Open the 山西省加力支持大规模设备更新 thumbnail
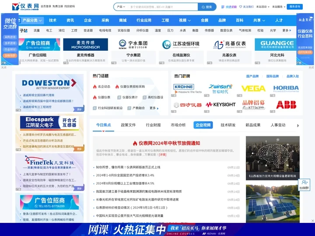Viewport: 315px width, 236px height. click(x=273, y=158)
